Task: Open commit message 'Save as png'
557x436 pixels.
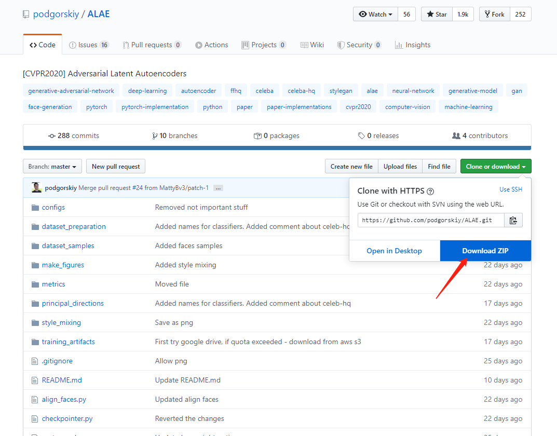Action: [174, 322]
